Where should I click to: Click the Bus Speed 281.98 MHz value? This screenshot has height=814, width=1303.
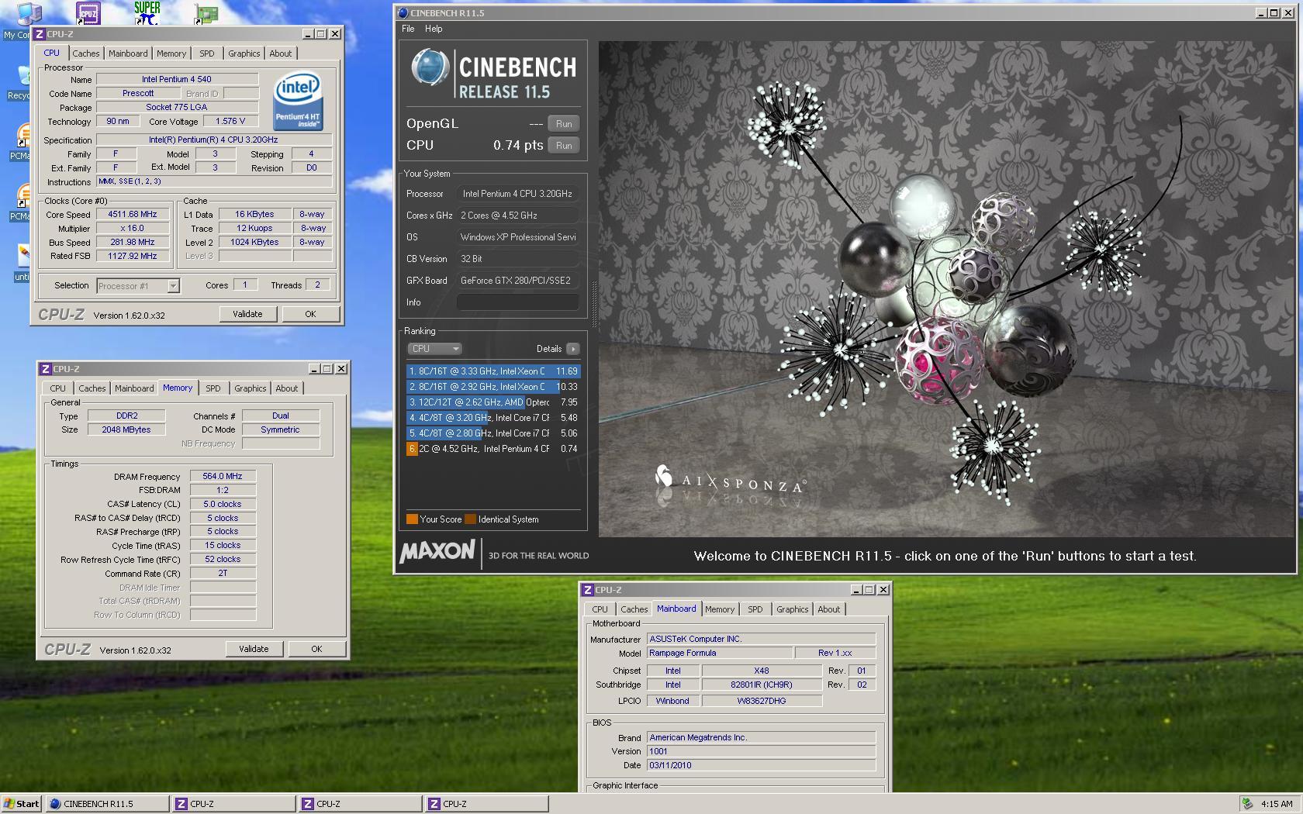133,243
